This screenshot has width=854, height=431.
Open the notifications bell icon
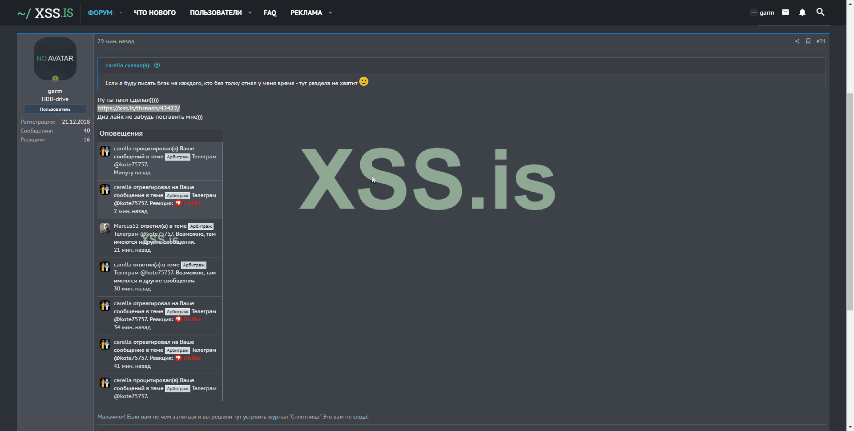click(802, 12)
